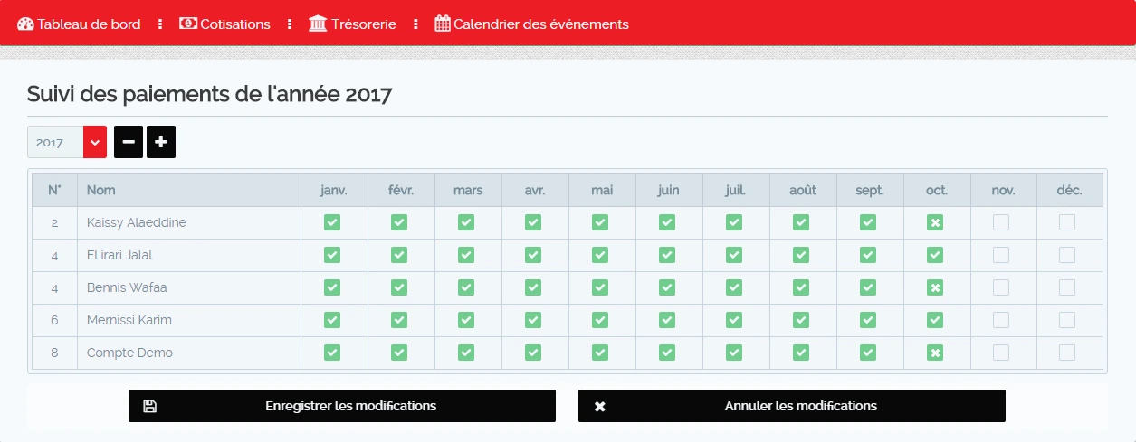Click the Trésorerie bank icon

click(318, 24)
